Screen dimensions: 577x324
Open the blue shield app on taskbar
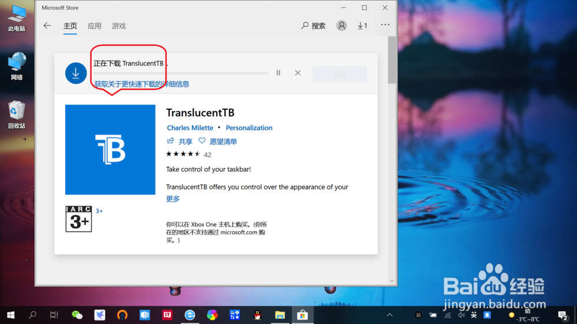[145, 315]
